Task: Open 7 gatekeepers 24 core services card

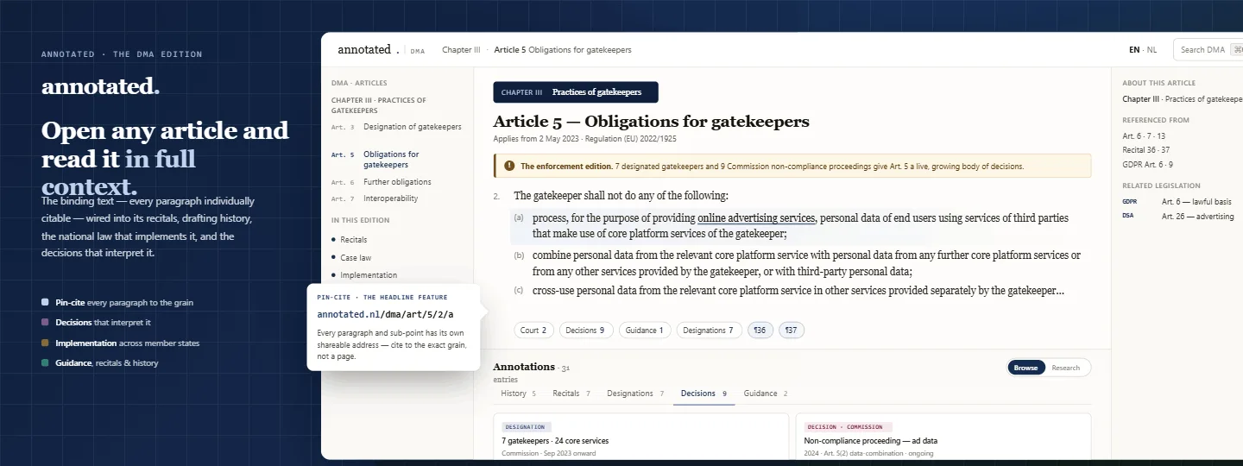Action: point(641,437)
